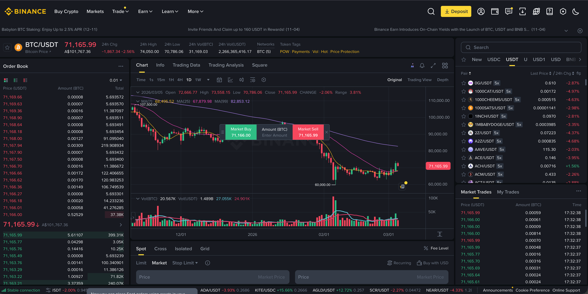The width and height of the screenshot is (588, 294).
Task: Select the 4H chart interval
Action: click(x=180, y=80)
